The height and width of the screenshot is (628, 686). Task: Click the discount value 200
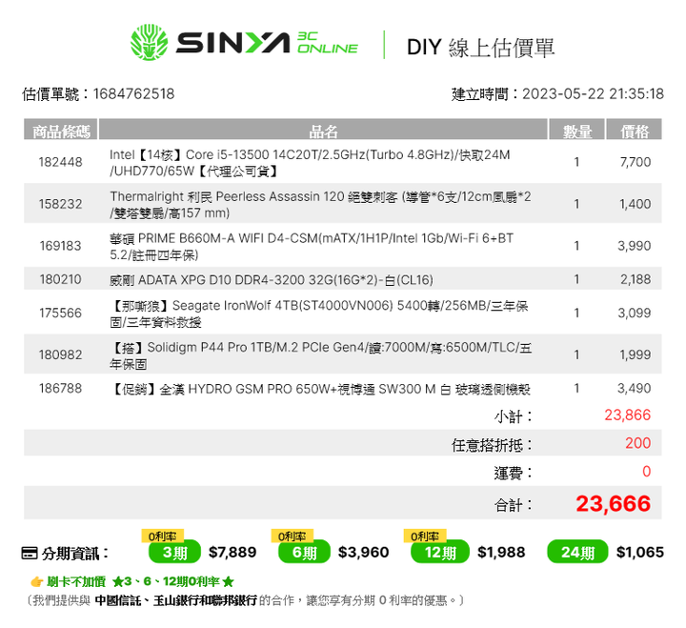[x=637, y=443]
